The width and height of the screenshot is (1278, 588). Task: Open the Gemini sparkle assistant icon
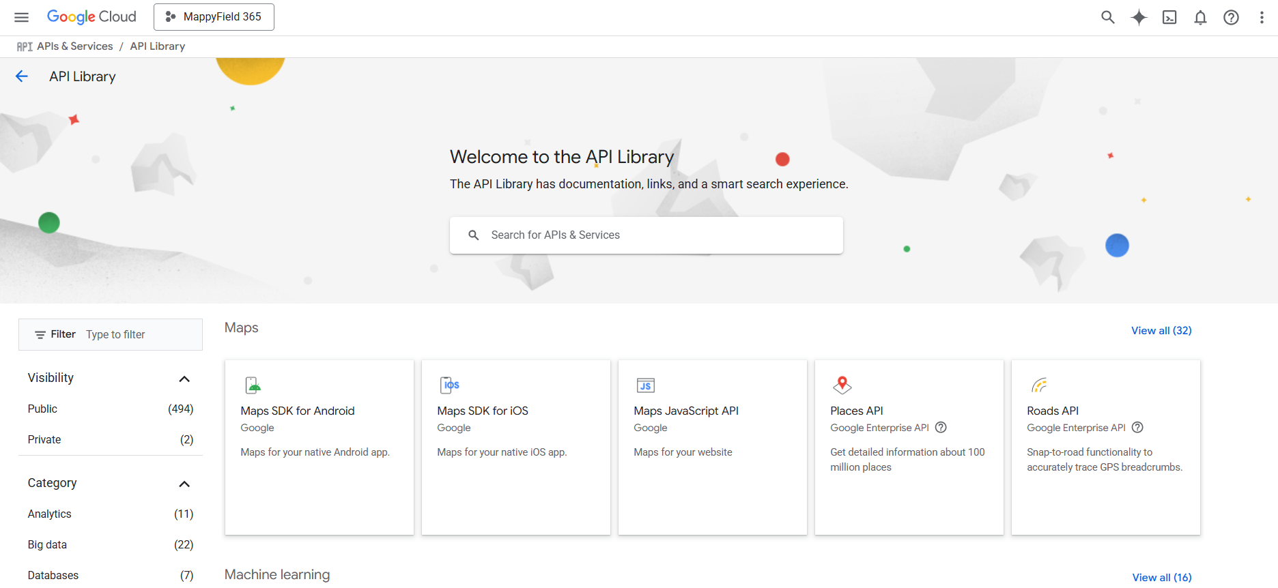click(1139, 17)
